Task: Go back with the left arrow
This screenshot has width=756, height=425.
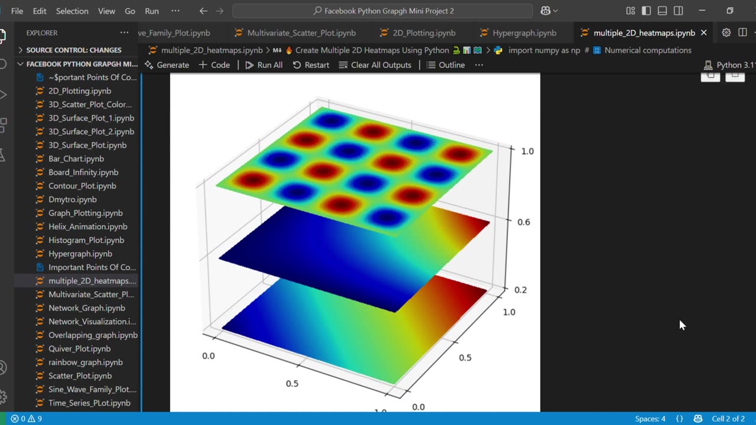Action: point(203,11)
